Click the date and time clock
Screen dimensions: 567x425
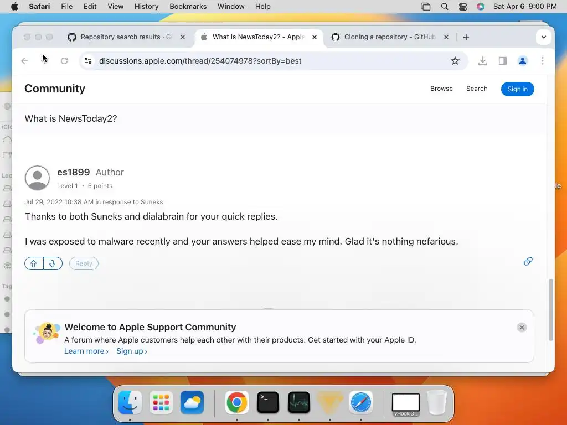[x=525, y=7]
